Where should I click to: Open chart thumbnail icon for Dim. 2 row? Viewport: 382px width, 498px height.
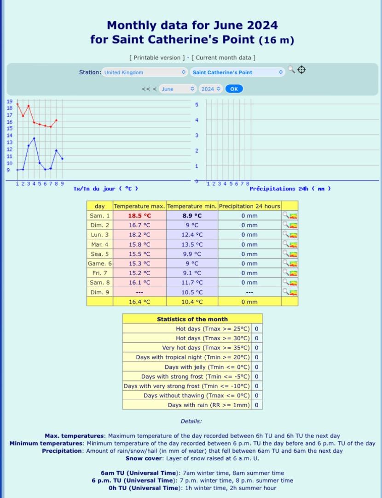pyautogui.click(x=294, y=225)
